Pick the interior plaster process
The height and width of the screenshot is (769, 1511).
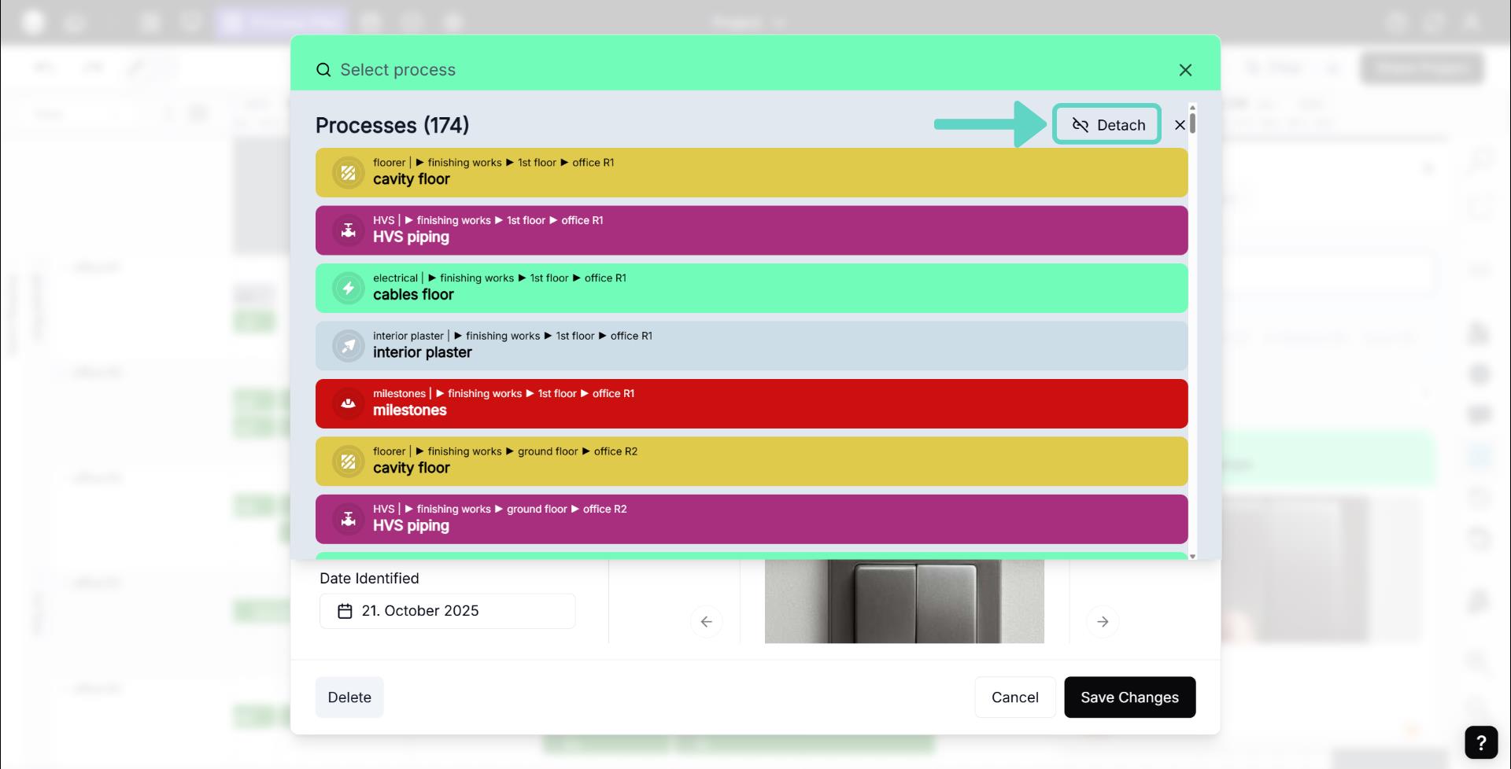tap(751, 346)
